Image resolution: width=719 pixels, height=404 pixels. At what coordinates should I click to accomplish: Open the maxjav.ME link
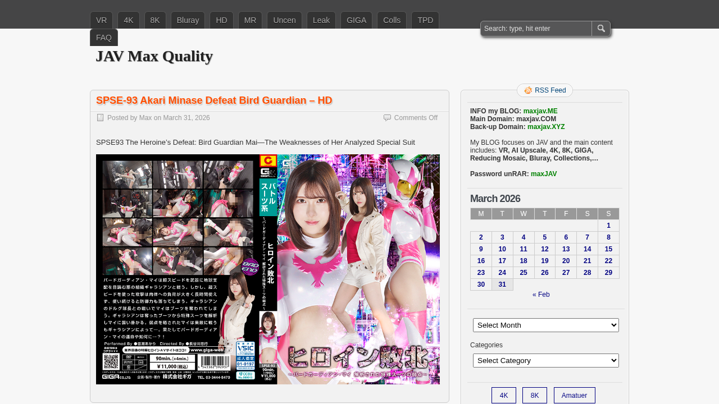point(540,111)
